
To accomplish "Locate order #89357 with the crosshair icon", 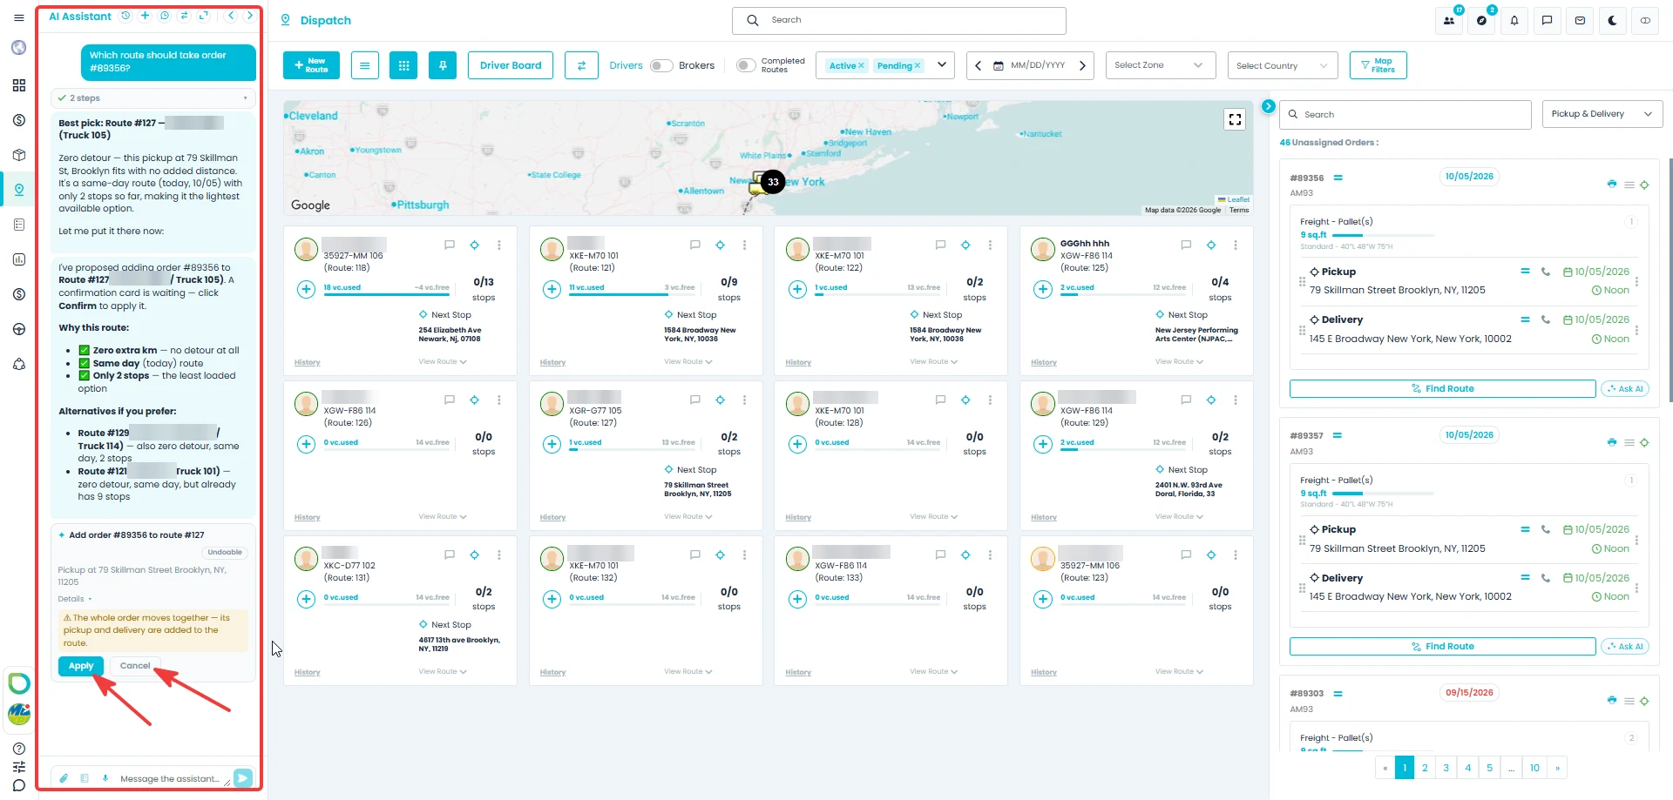I will click(x=1644, y=442).
